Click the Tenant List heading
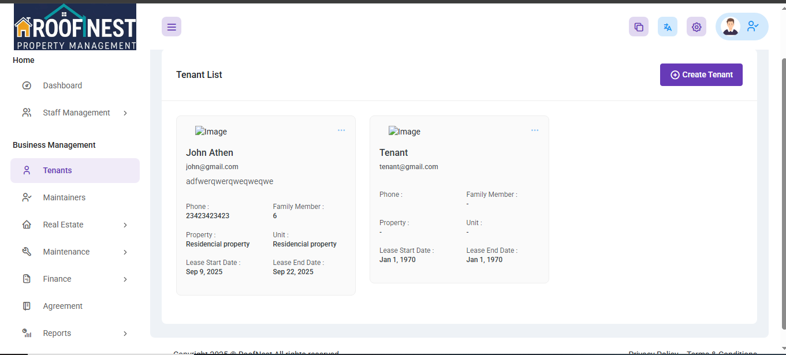The height and width of the screenshot is (355, 786). coord(199,74)
